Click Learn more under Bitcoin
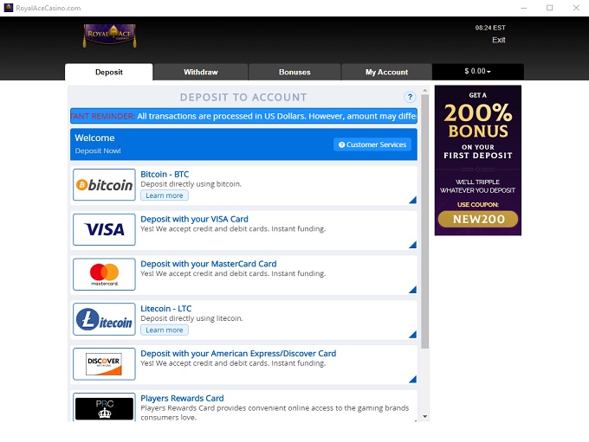589x442 pixels. coord(165,195)
